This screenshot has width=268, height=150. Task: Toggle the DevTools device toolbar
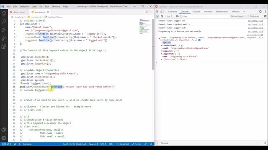tap(162, 12)
